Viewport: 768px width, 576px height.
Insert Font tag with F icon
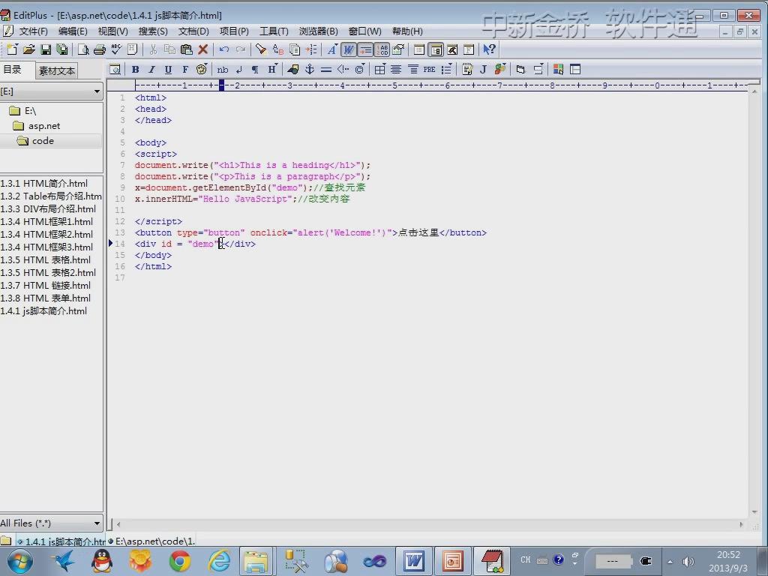184,70
